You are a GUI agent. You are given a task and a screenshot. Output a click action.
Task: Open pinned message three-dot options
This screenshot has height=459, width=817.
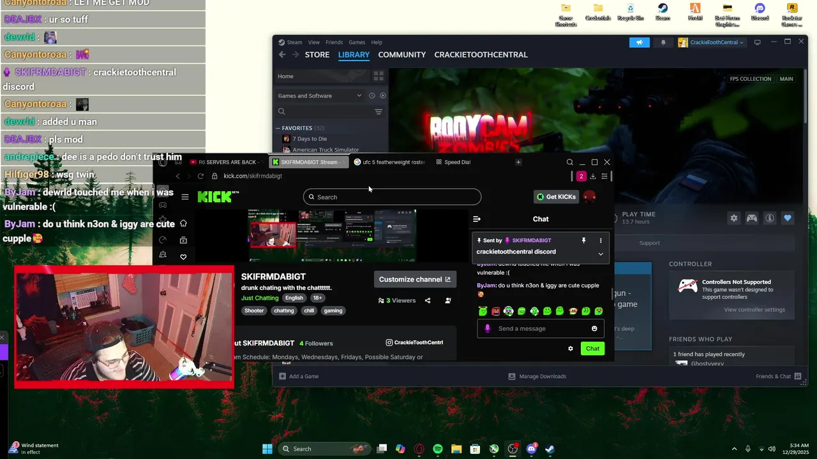(601, 241)
